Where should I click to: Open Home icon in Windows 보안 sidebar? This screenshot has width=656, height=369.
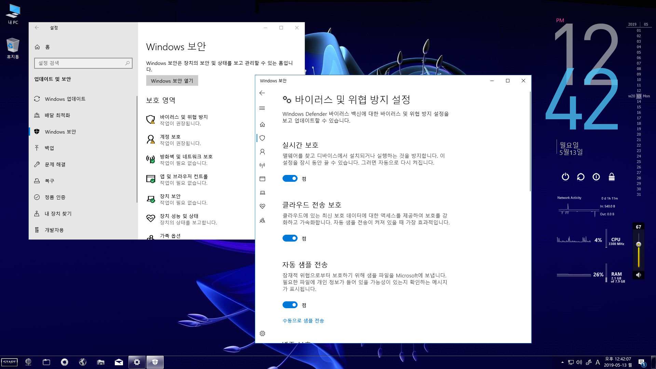coord(262,124)
